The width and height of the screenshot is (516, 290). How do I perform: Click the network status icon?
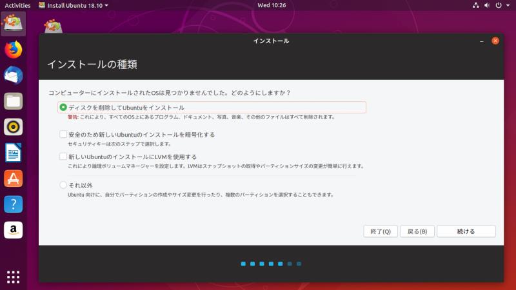pos(476,5)
